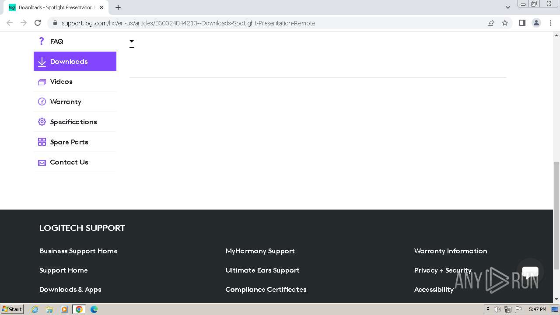560x315 pixels.
Task: Select the Downloads - Spotlight Presentation tab
Action: point(57,7)
